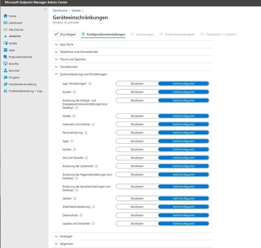261x248 pixels.
Task: Open Endpunktsicherheit shield icon
Action: [x=5, y=57]
